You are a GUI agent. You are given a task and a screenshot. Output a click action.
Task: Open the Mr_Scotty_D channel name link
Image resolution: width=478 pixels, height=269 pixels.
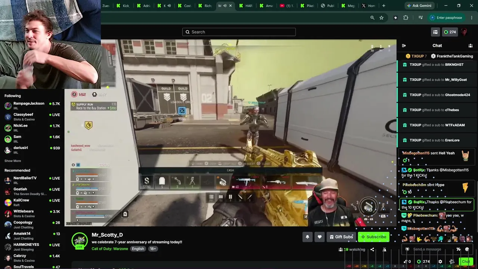tap(107, 235)
